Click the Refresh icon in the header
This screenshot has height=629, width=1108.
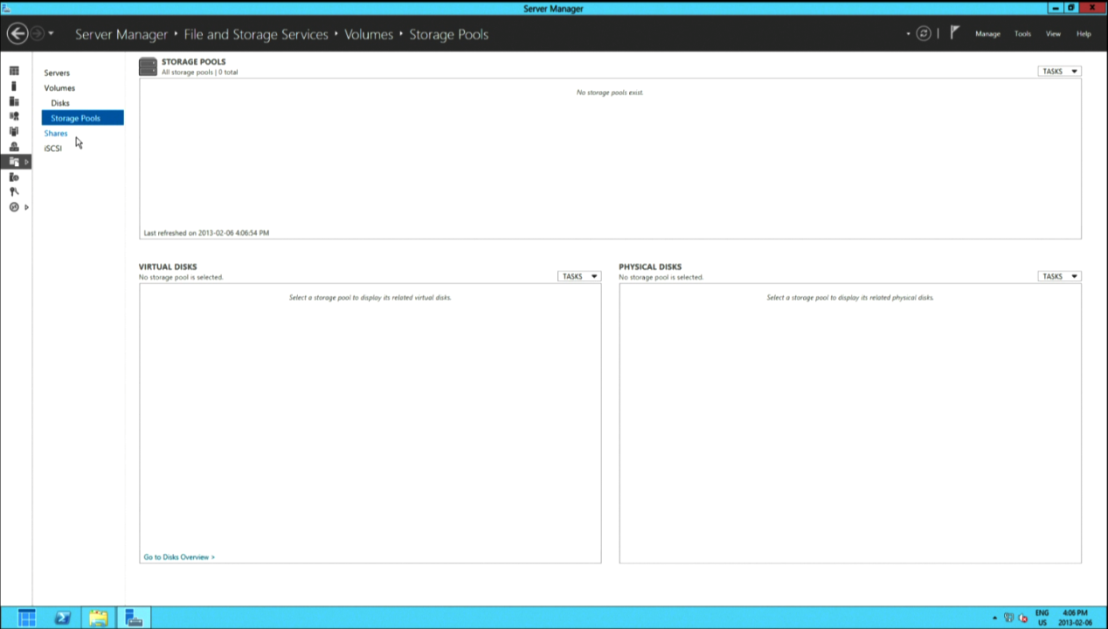pyautogui.click(x=924, y=34)
